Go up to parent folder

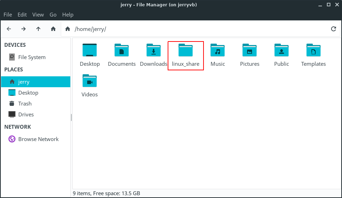tap(38, 29)
